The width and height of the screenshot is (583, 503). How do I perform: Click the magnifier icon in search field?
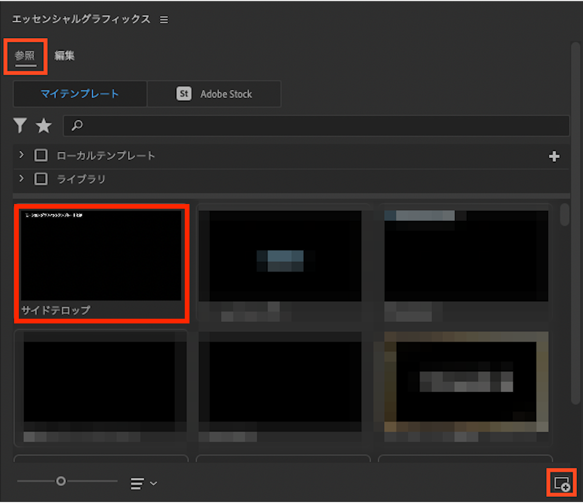[77, 126]
